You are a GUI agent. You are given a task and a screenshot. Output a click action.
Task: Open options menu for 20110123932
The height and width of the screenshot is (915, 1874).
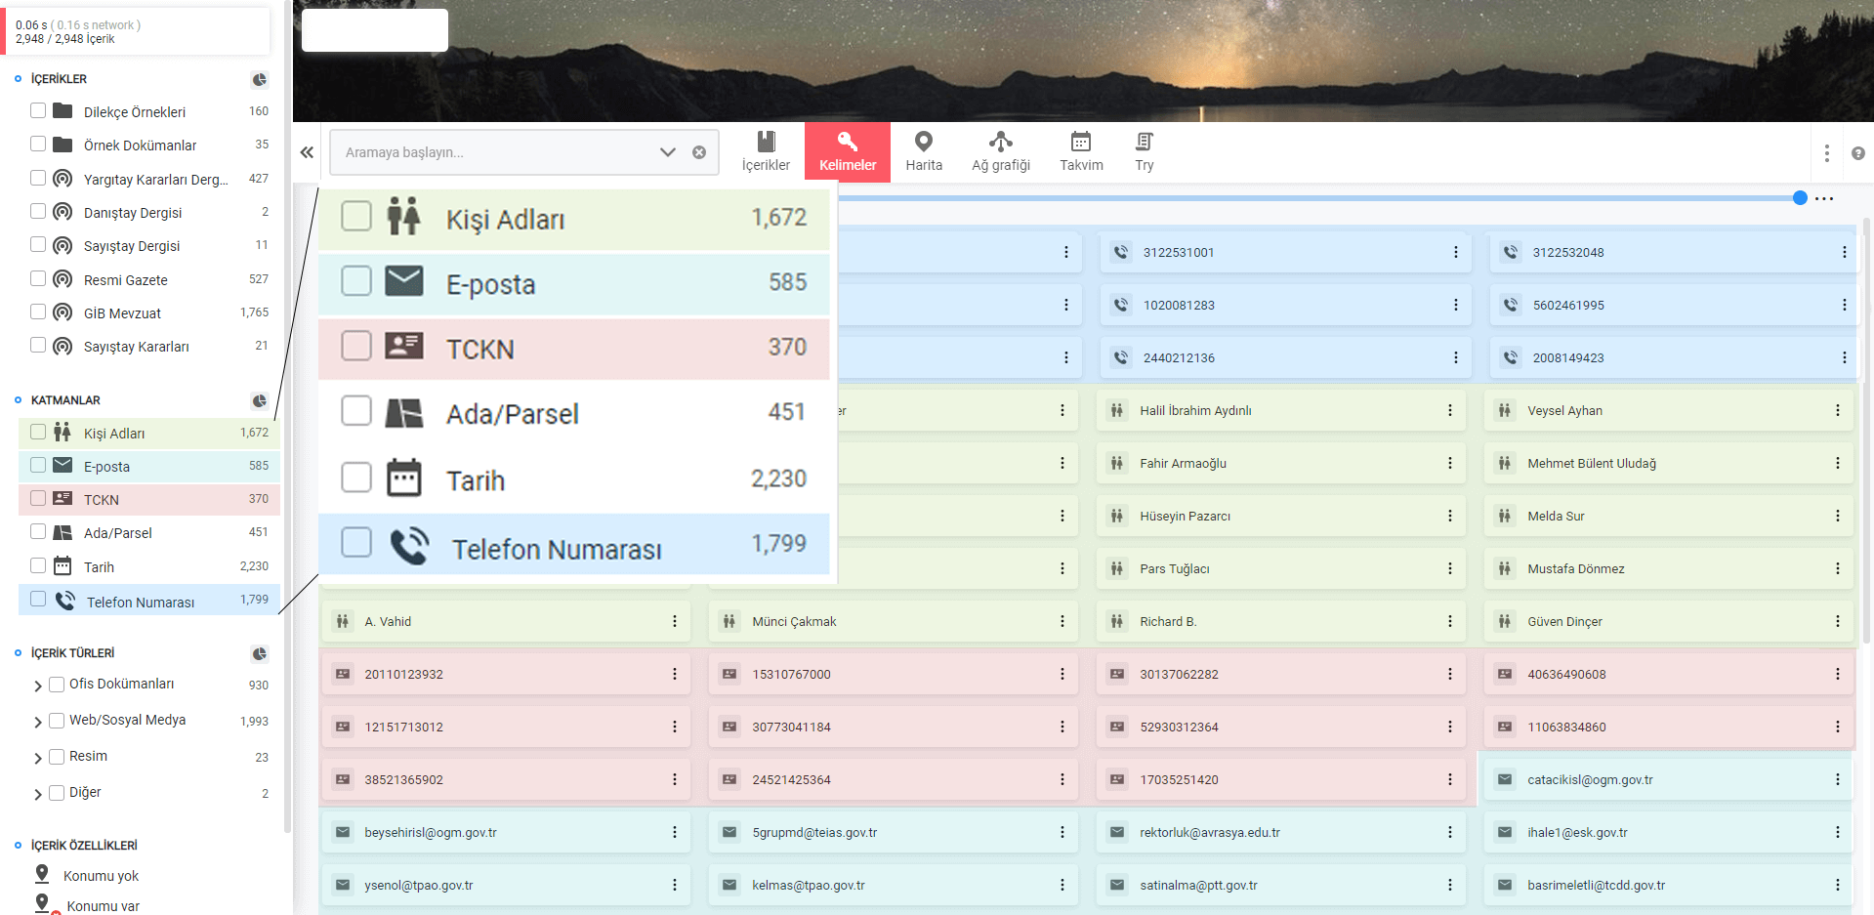[x=674, y=674]
